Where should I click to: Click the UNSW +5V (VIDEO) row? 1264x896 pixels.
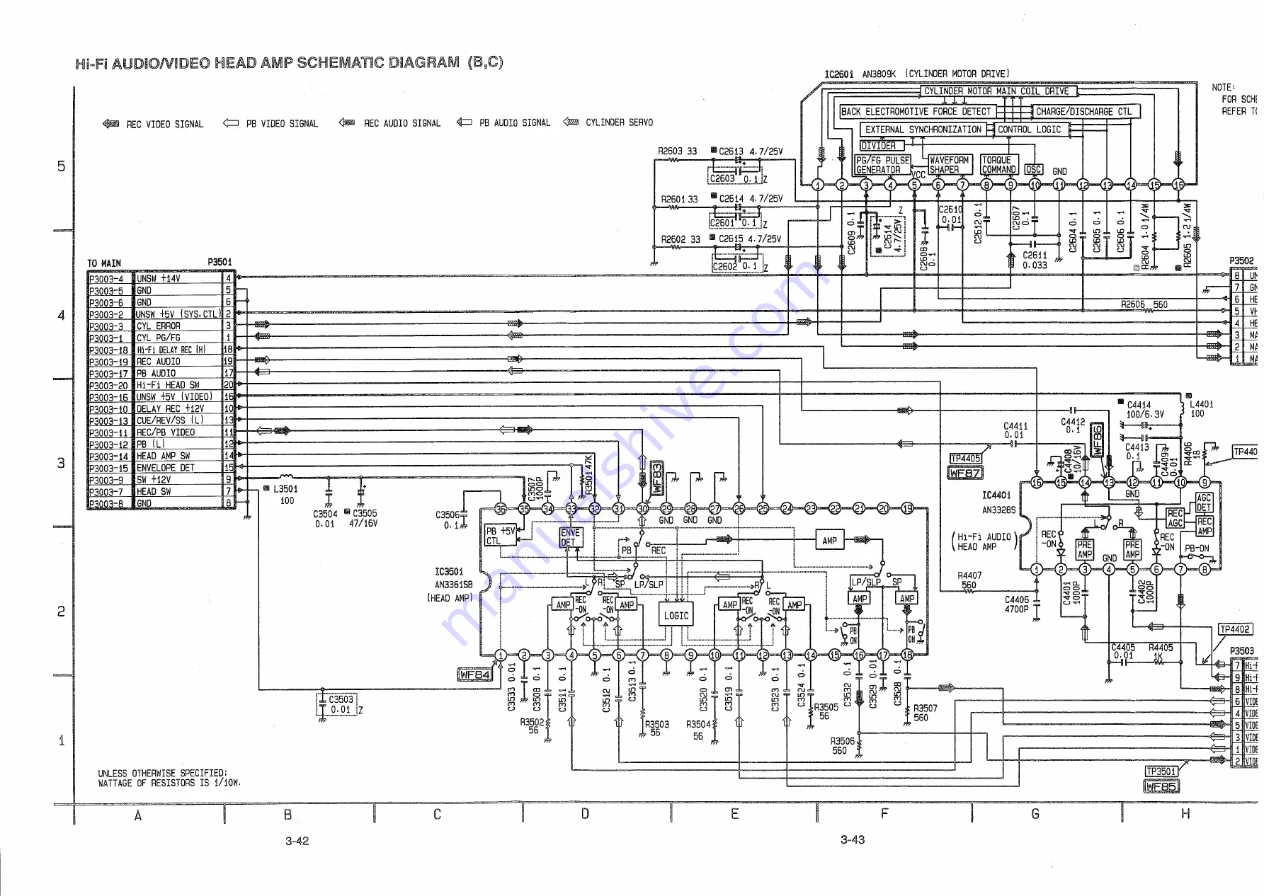click(161, 397)
